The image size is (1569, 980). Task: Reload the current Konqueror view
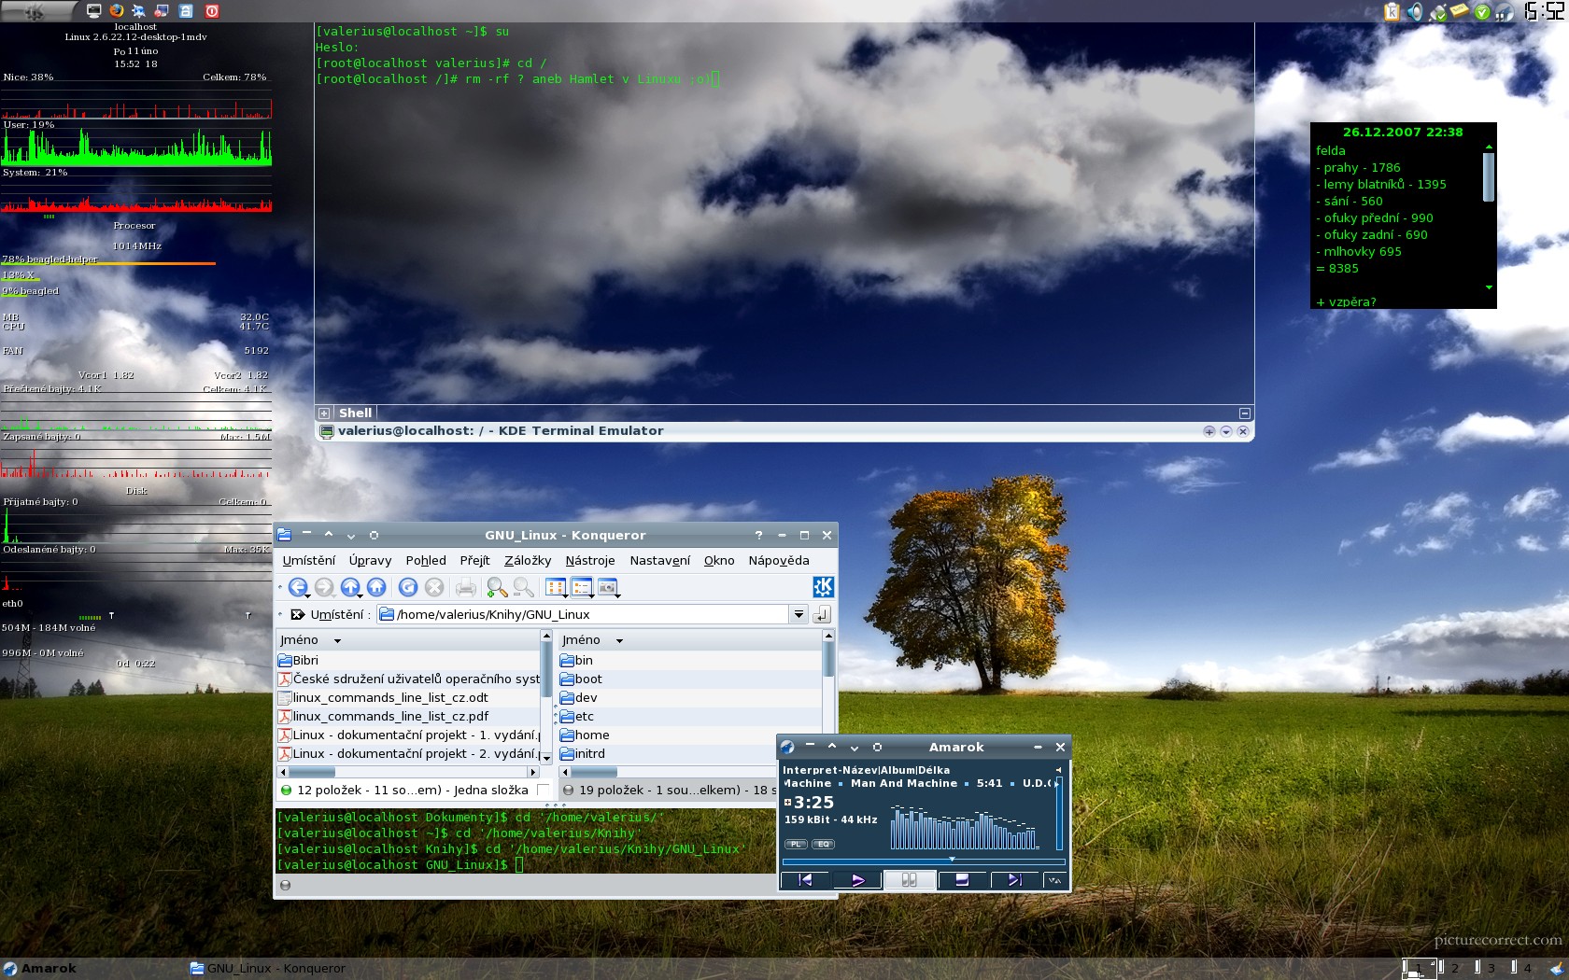(x=407, y=587)
